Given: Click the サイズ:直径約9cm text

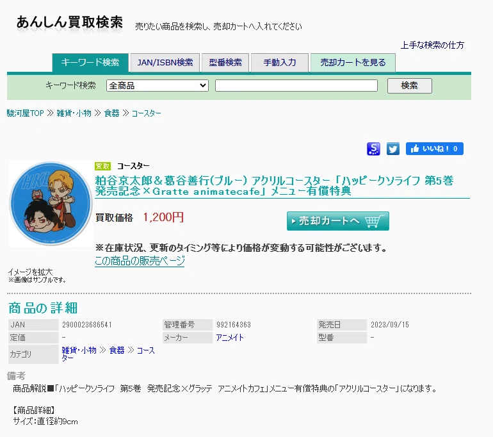Looking at the screenshot, I should coord(45,421).
